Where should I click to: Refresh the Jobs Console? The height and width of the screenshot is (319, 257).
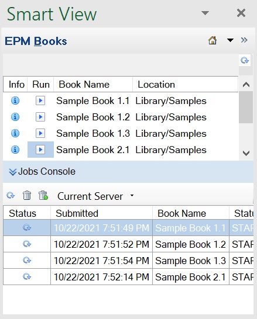[11, 196]
